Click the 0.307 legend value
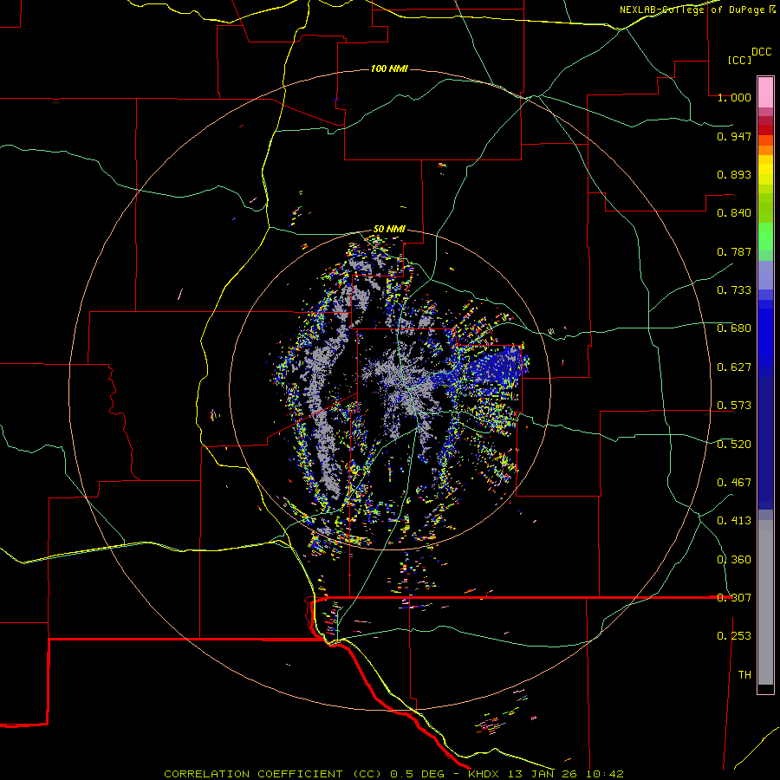780x780 pixels. (x=734, y=598)
